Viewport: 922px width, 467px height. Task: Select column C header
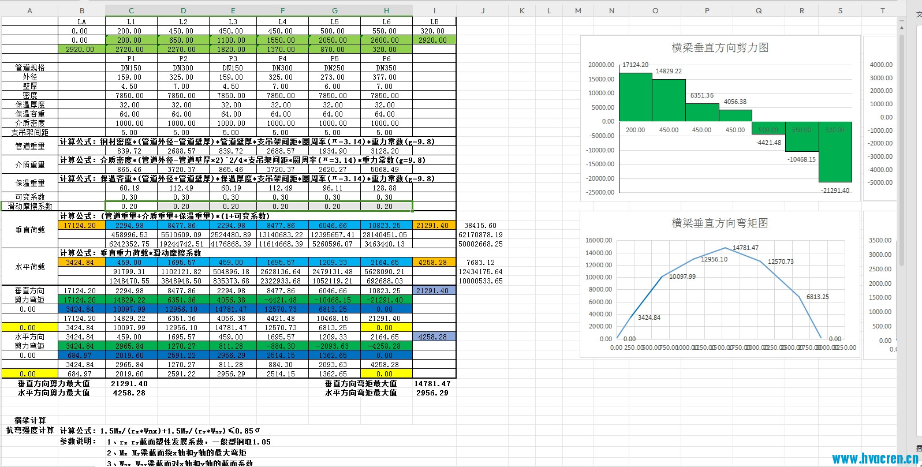131,10
